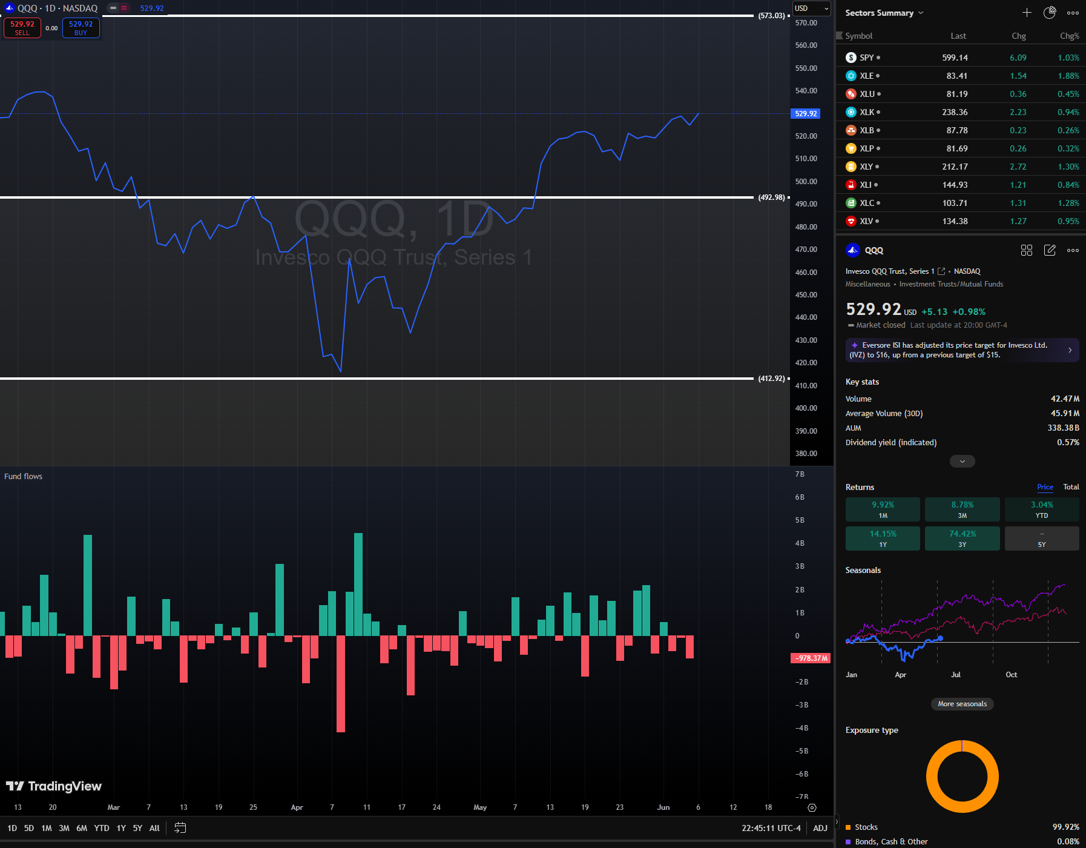Image resolution: width=1086 pixels, height=848 pixels.
Task: Set chart range to 1D
Action: 12,828
